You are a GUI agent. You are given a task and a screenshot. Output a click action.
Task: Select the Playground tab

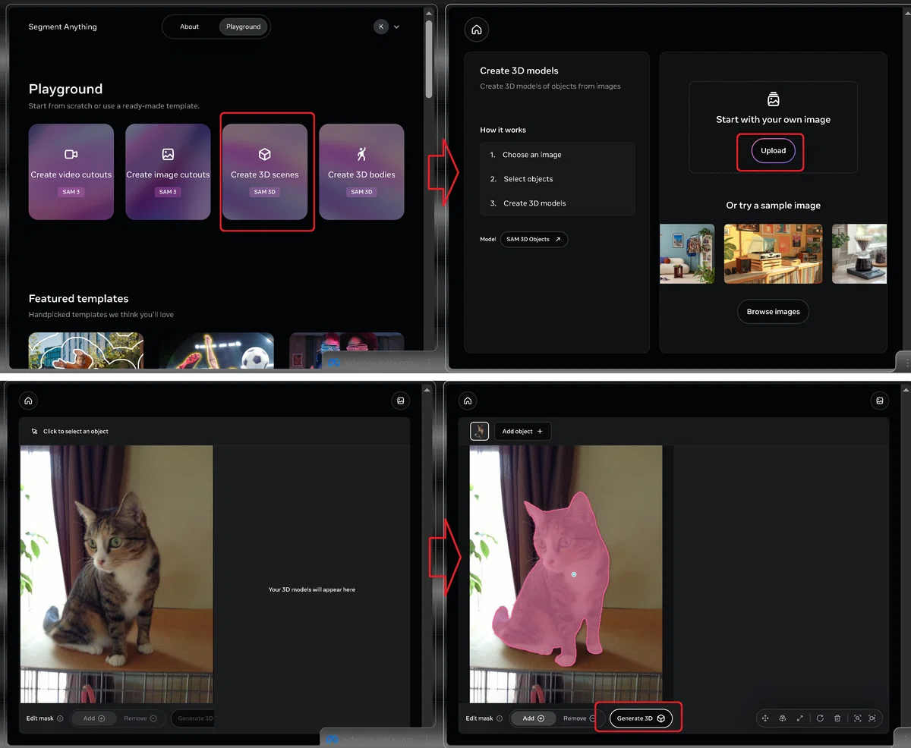[244, 27]
